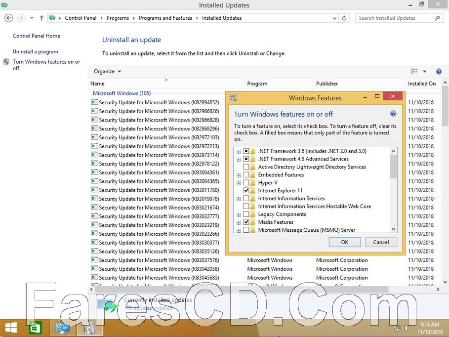The height and width of the screenshot is (337, 449).
Task: Open Control Panel Home link
Action: pyautogui.click(x=37, y=36)
